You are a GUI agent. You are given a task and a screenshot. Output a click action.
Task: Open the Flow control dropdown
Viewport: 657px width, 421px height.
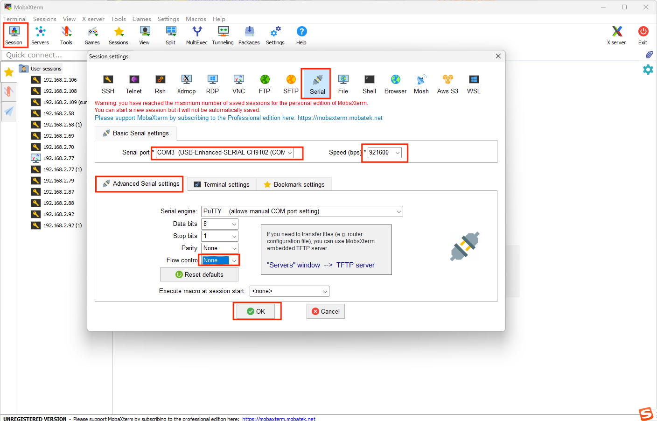pos(220,260)
